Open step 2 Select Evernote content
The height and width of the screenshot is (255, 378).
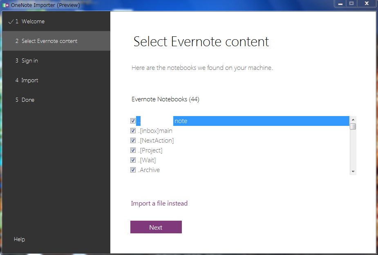56,41
